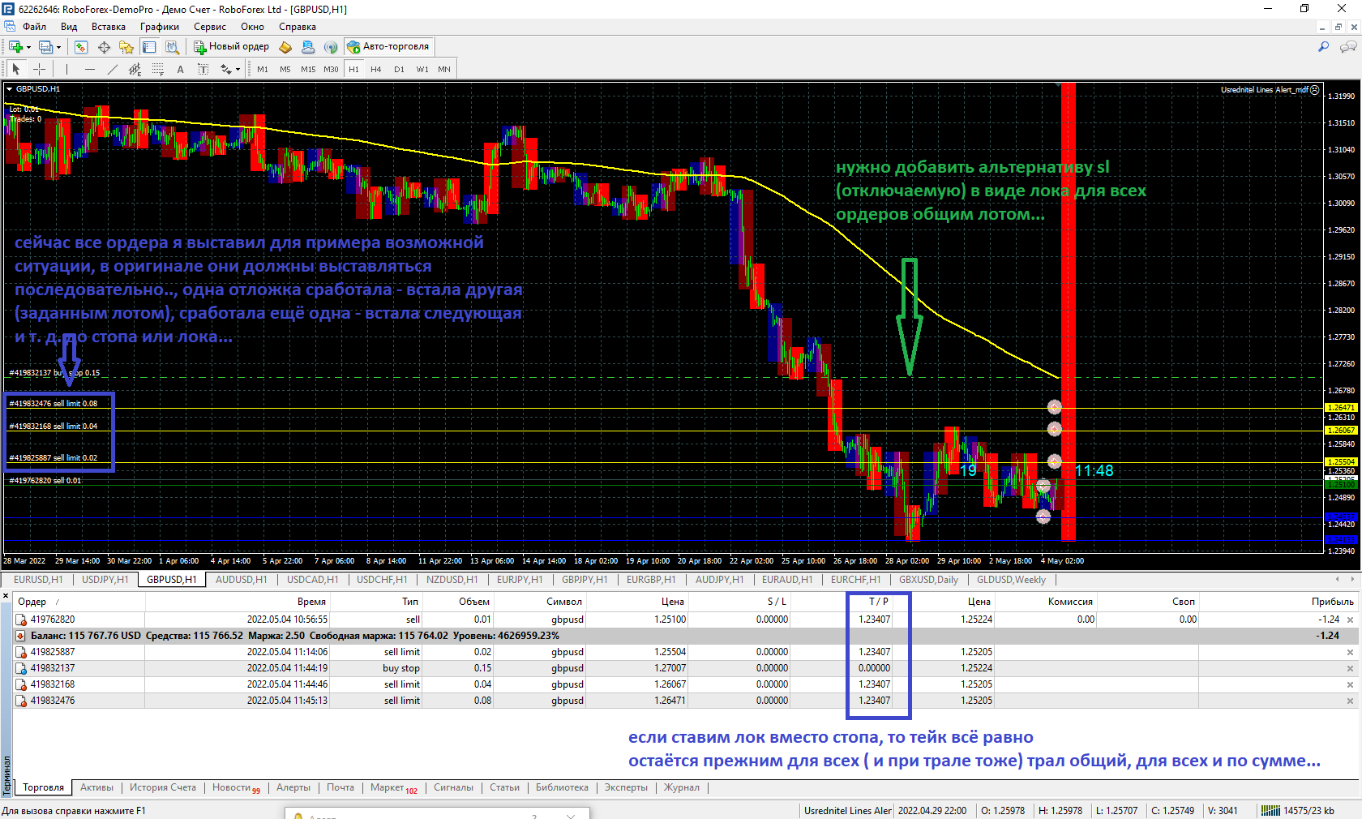Switch to the EURUSD,H1 chart tab
The height and width of the screenshot is (819, 1362).
click(x=38, y=580)
